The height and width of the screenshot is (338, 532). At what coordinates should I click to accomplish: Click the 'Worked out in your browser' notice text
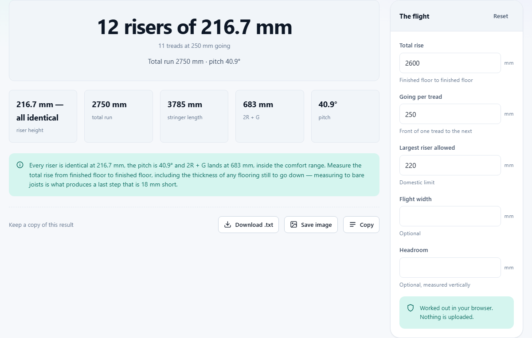(456, 312)
